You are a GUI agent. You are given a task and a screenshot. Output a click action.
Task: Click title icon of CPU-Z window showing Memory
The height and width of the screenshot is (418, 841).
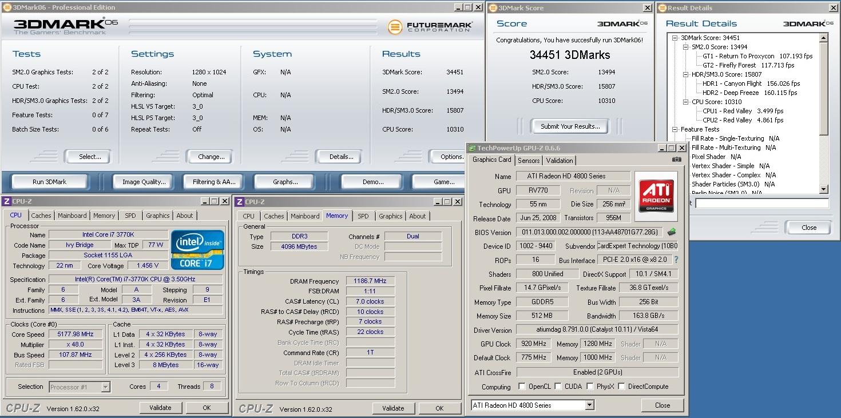239,202
